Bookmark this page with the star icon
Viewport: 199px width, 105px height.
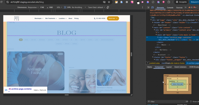click(109, 2)
